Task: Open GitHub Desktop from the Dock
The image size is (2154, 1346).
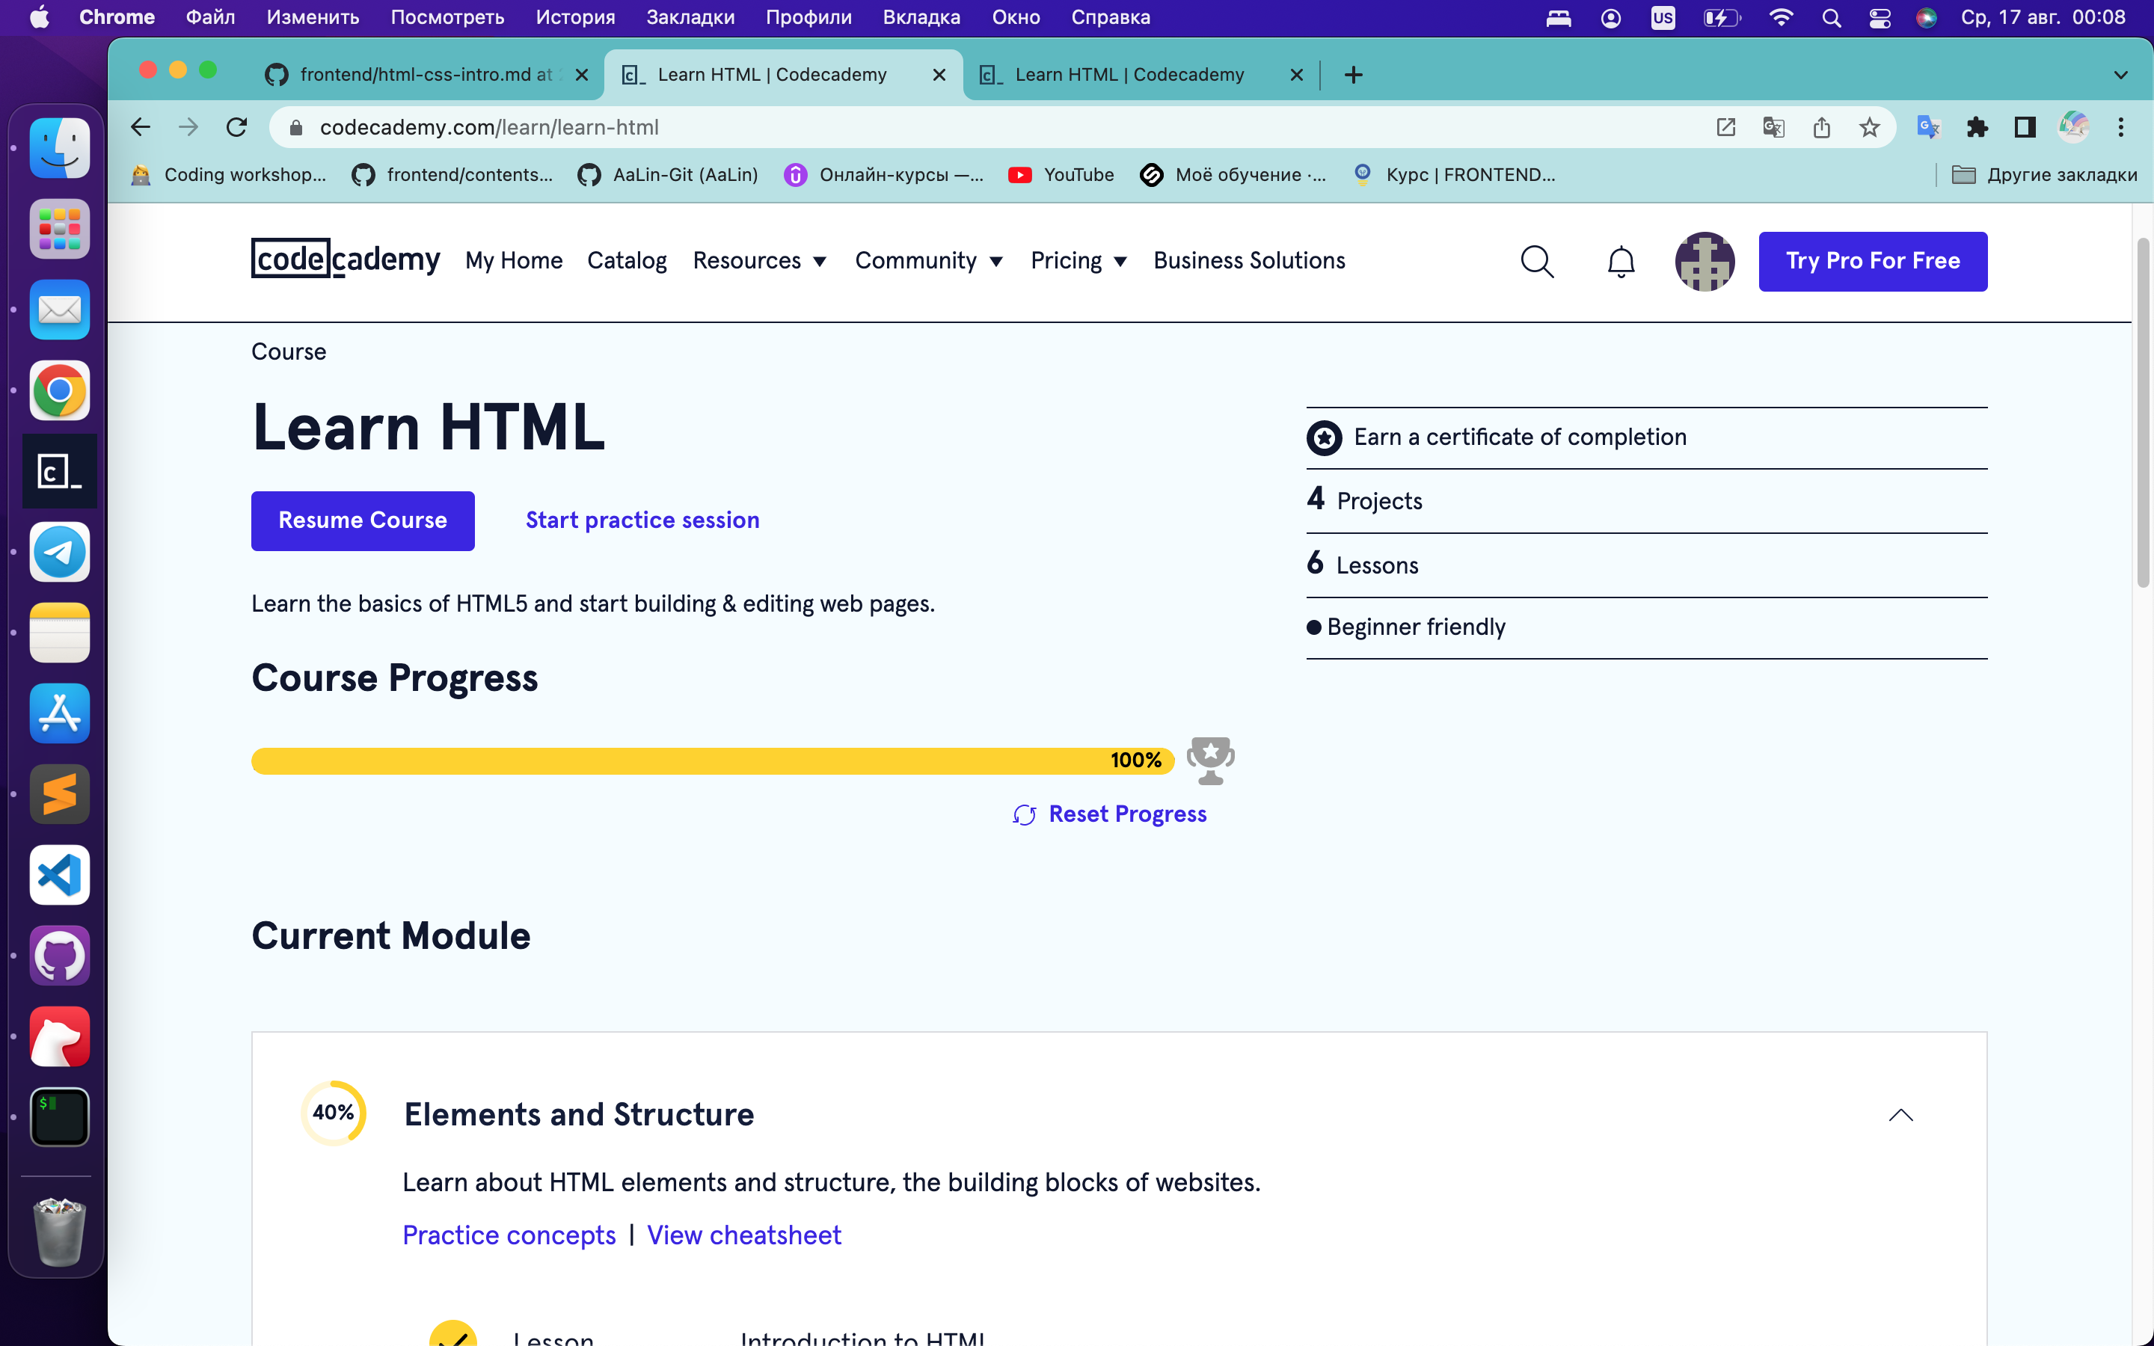Action: [x=60, y=956]
